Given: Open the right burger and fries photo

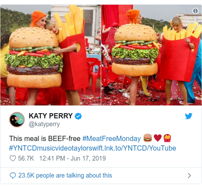Looking at the screenshot, I should [x=152, y=55].
